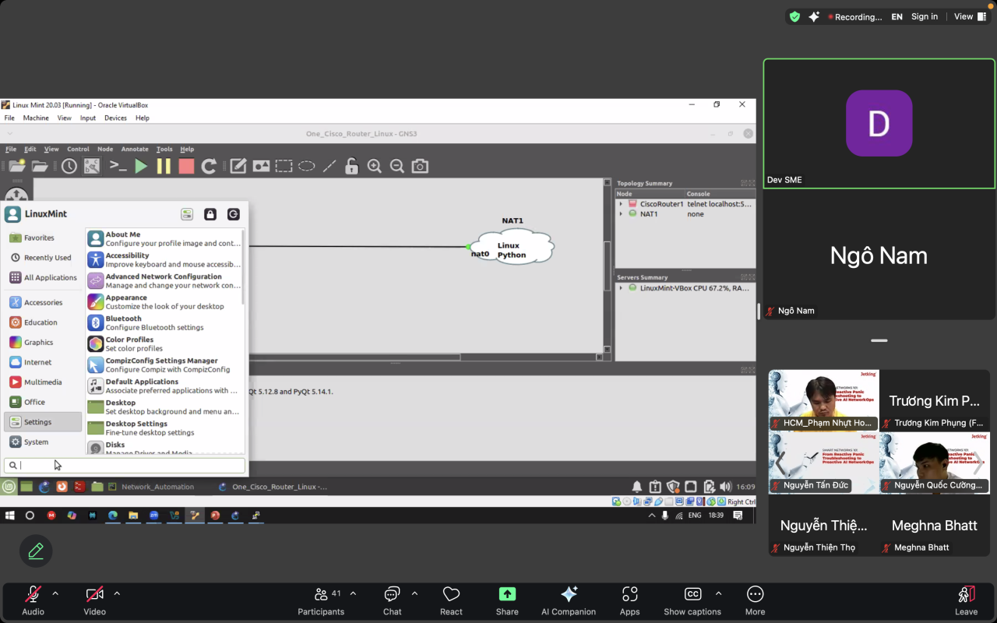Open the GNS3 Control menu
The width and height of the screenshot is (997, 623).
coord(78,149)
